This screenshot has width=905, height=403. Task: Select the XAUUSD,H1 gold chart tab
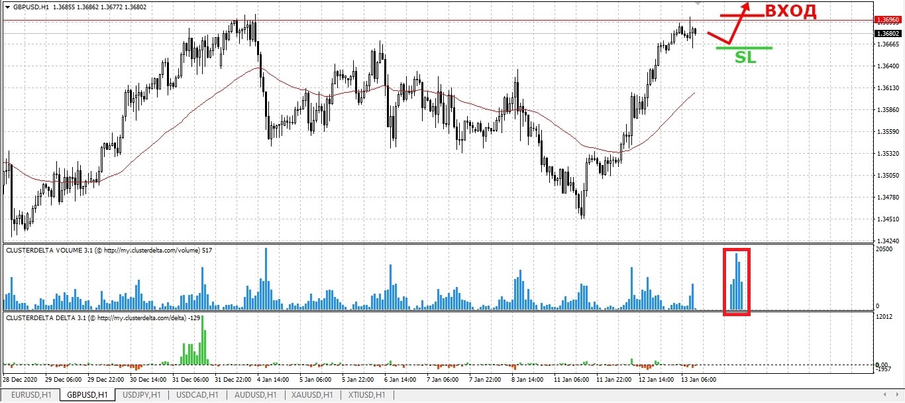coord(313,396)
